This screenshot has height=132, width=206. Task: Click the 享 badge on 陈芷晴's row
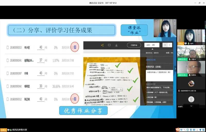click(x=75, y=99)
